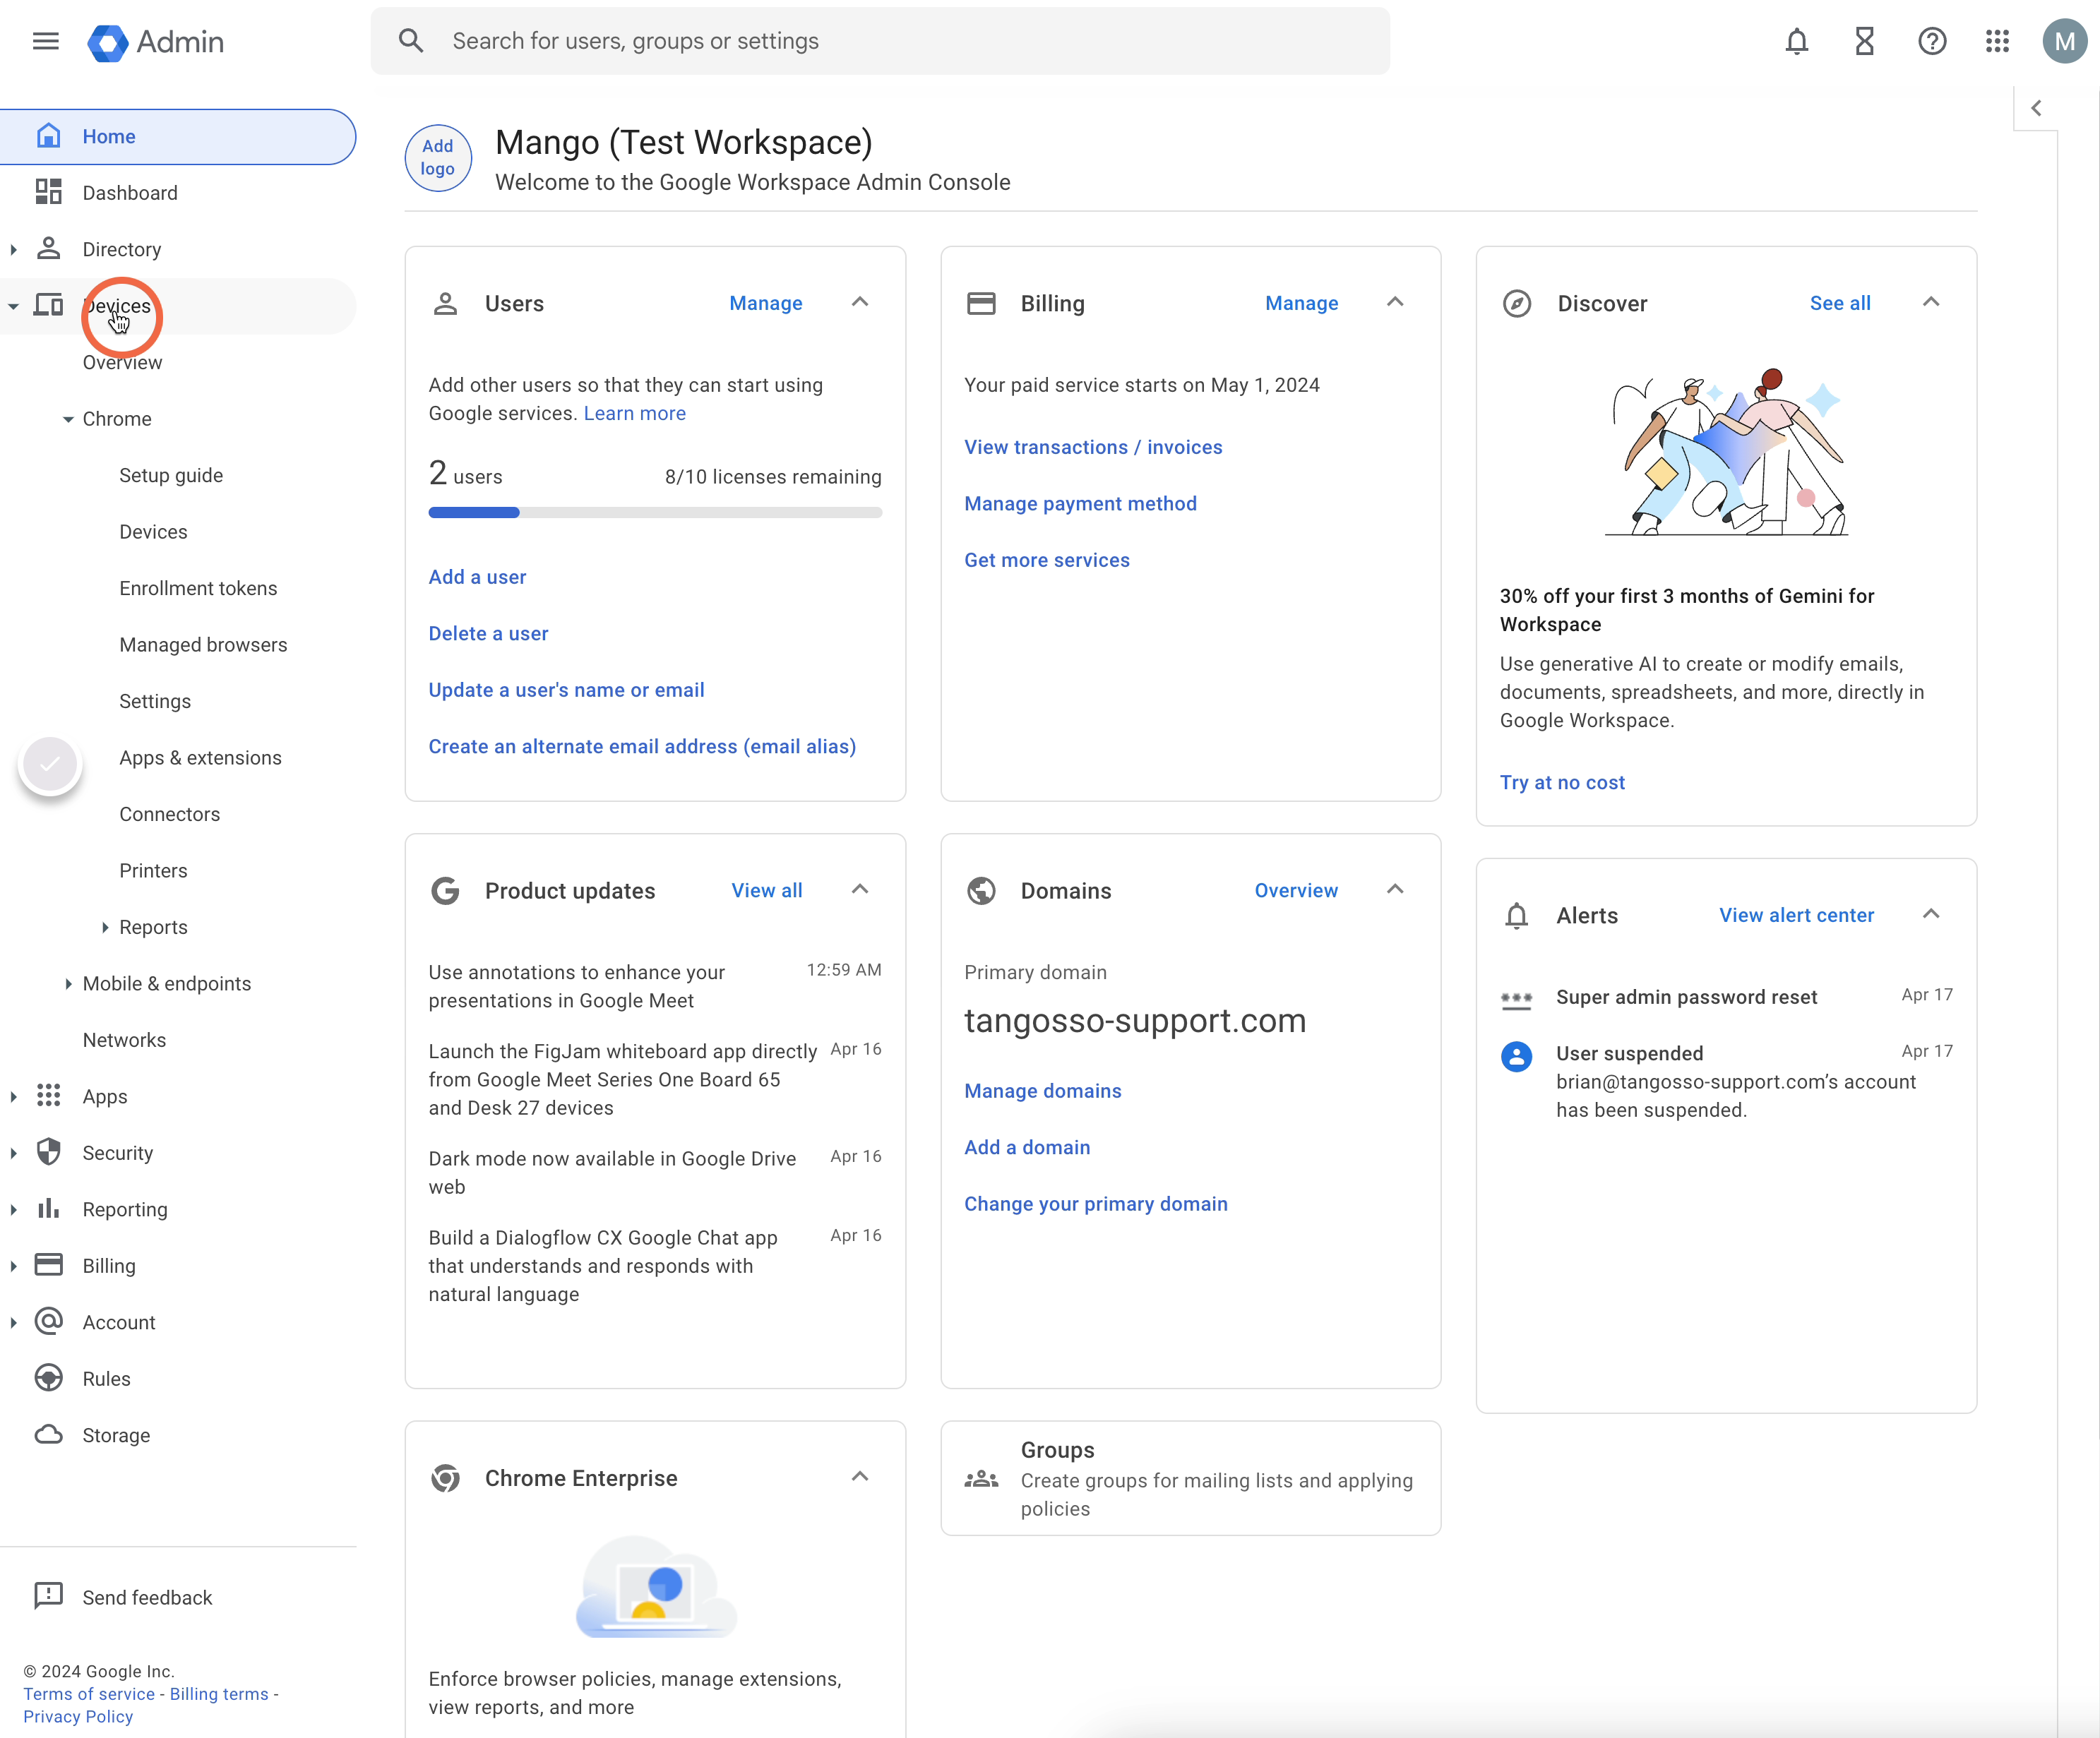This screenshot has width=2100, height=1738.
Task: Click the Send feedback icon
Action: 48,1596
